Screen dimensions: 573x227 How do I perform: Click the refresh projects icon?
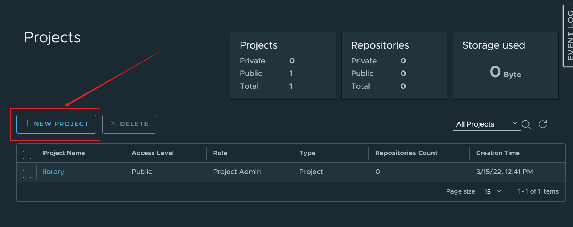[543, 124]
